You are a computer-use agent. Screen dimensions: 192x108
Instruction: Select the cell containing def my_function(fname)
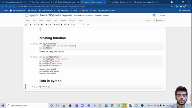pos(101,61)
